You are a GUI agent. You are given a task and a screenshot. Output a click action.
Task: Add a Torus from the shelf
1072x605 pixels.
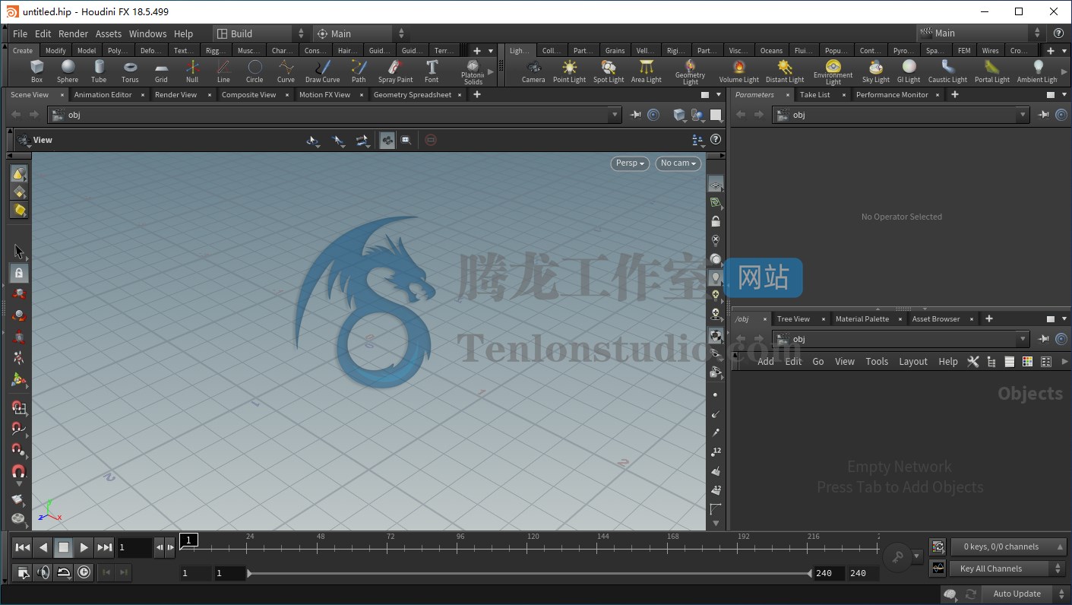[130, 71]
